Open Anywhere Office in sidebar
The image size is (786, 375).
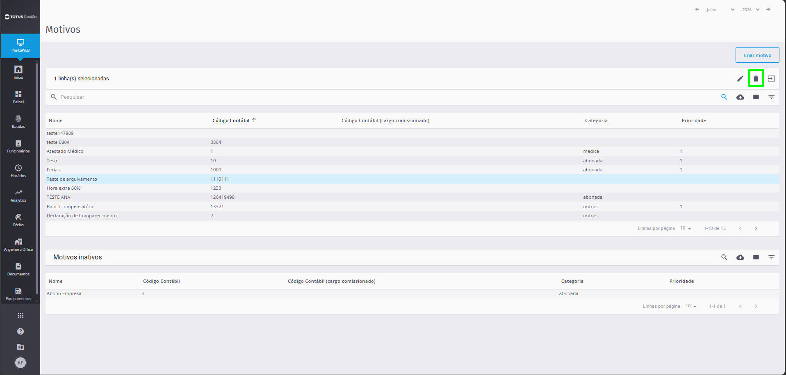tap(18, 245)
